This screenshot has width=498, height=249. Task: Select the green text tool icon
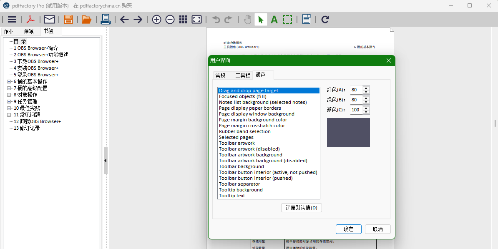coord(274,19)
